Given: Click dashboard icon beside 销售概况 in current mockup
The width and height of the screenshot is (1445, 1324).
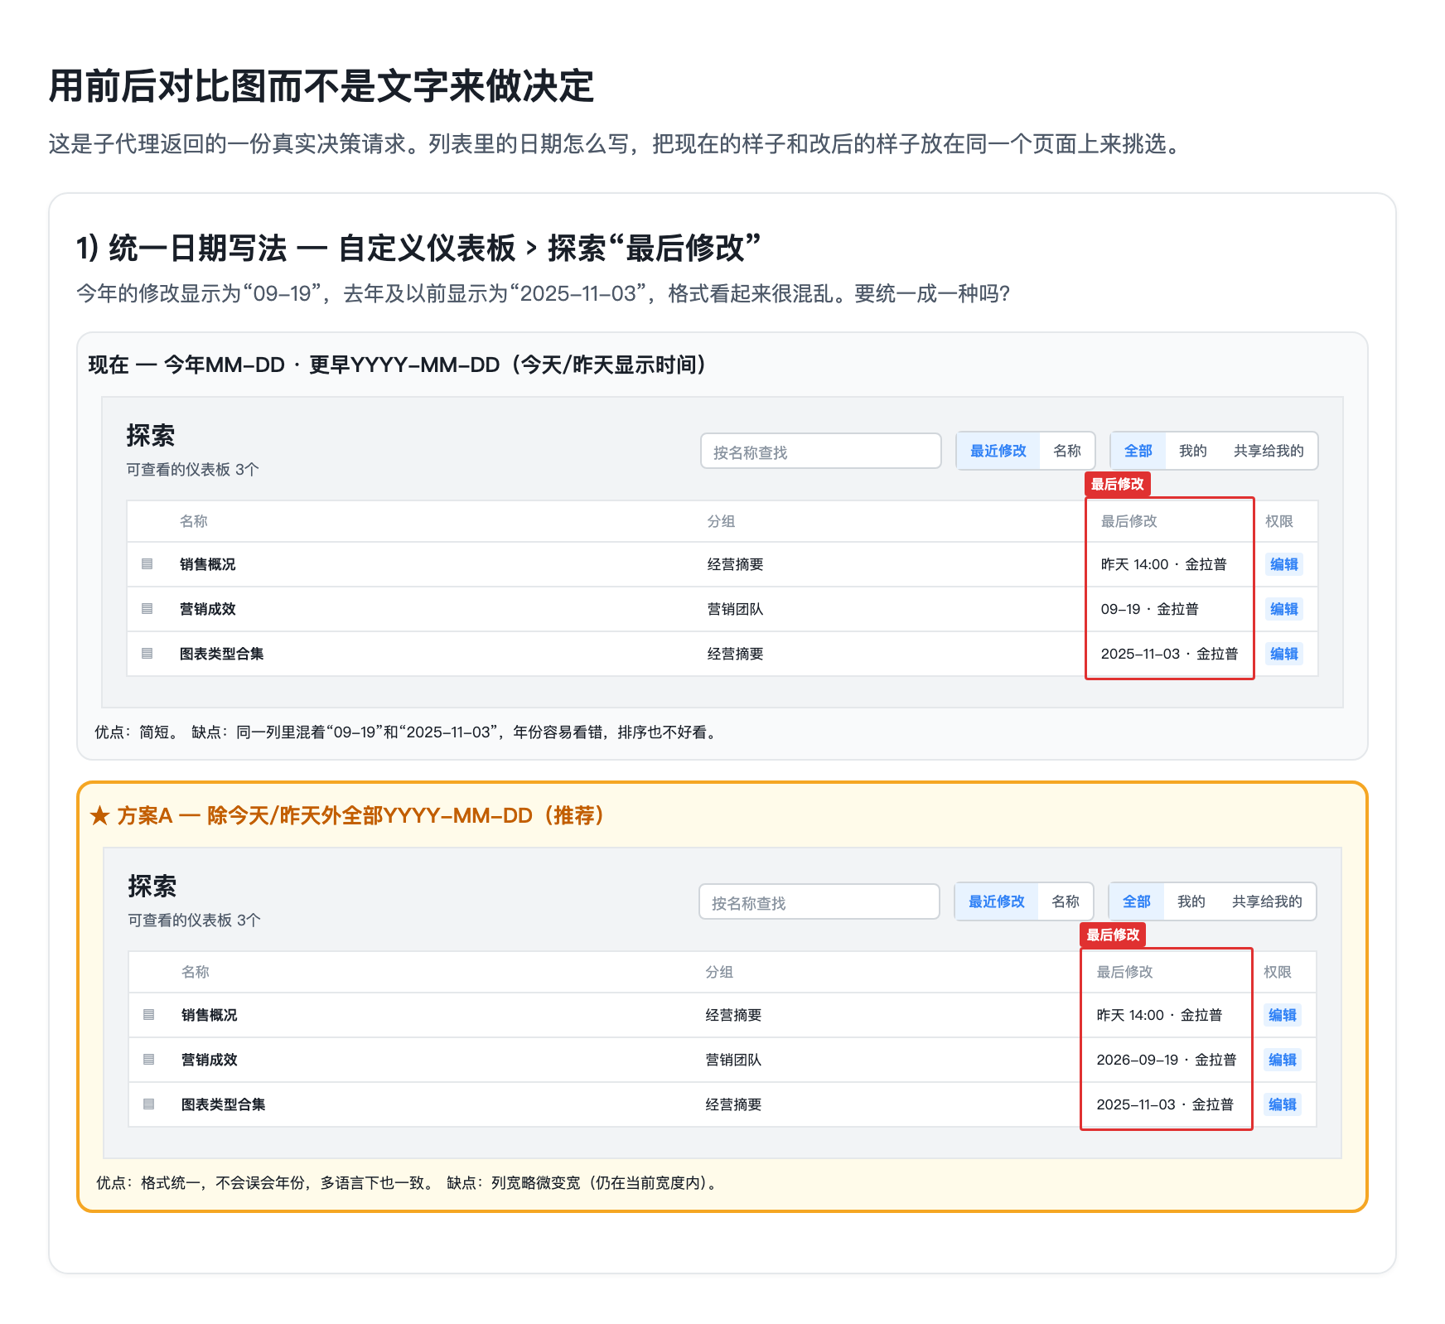Looking at the screenshot, I should coord(147,564).
